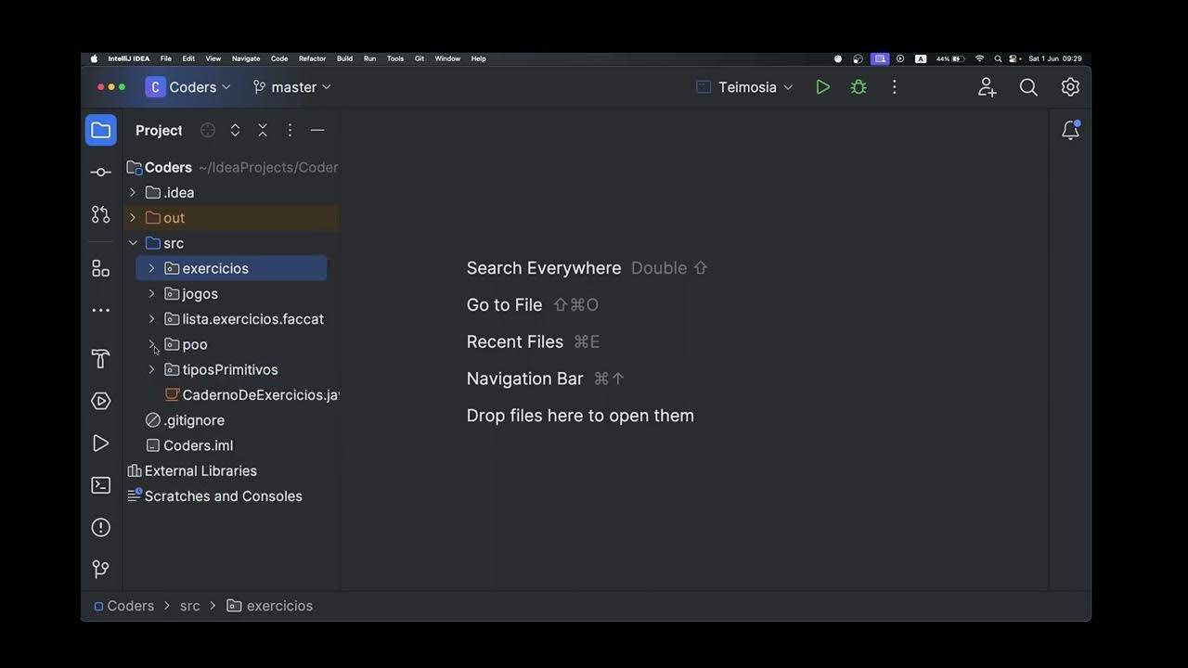Image resolution: width=1188 pixels, height=668 pixels.
Task: Open the Pull Requests tool window
Action: 101,214
